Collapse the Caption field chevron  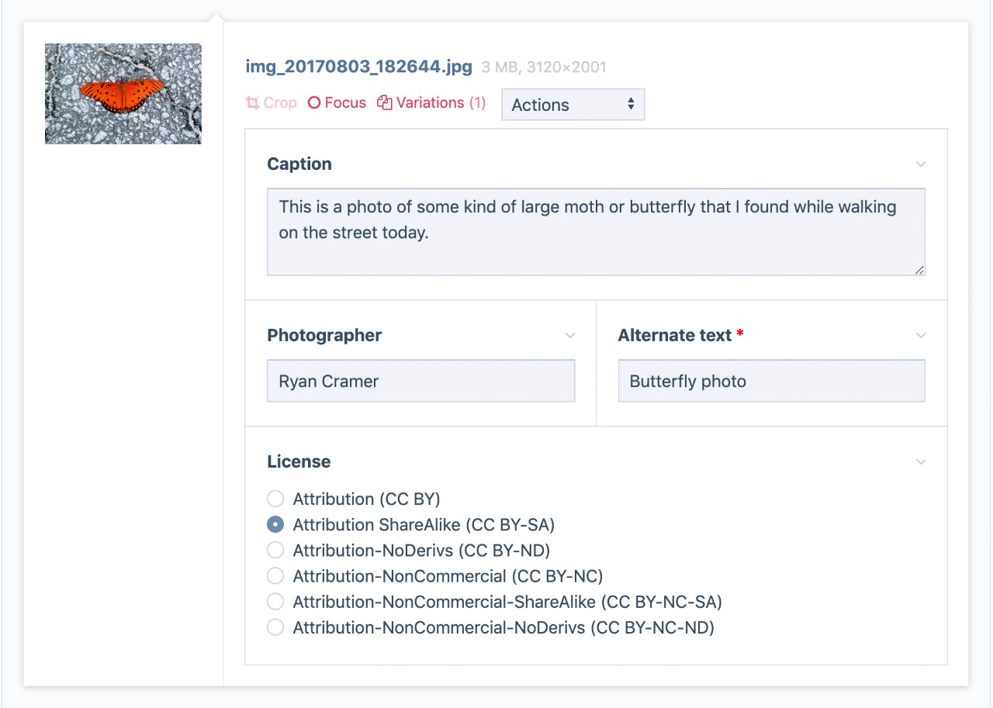click(921, 164)
